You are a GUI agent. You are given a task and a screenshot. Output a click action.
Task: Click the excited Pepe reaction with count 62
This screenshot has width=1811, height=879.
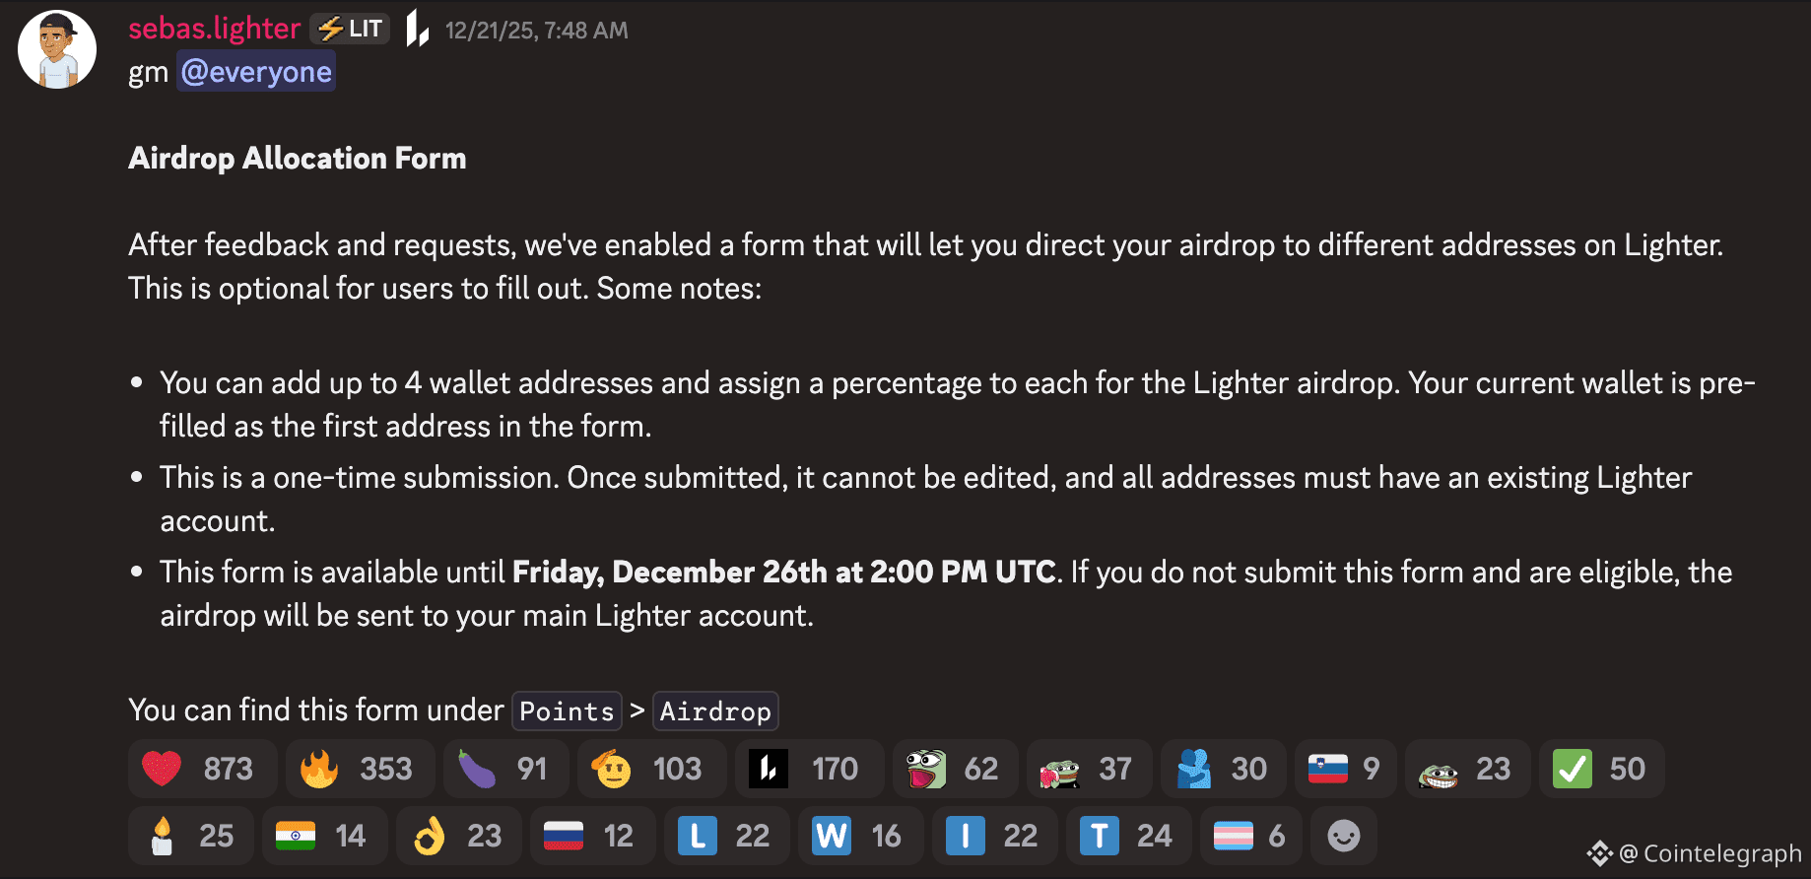(x=954, y=769)
